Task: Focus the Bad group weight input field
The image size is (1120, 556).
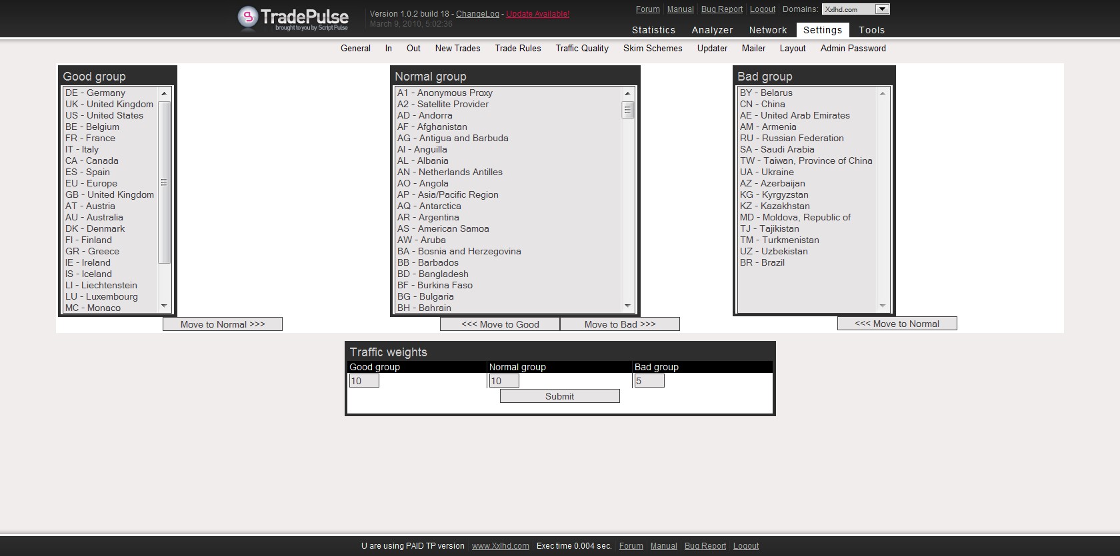Action: (x=649, y=381)
